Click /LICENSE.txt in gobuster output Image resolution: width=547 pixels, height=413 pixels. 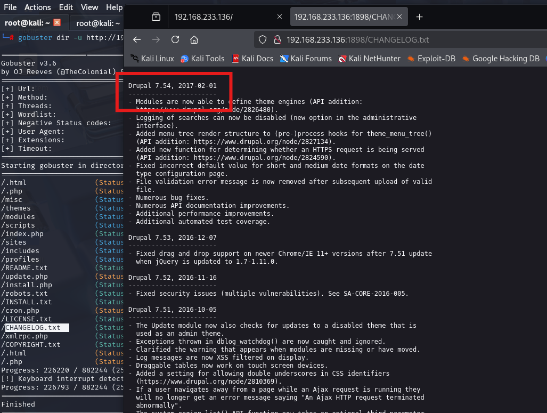coord(27,319)
